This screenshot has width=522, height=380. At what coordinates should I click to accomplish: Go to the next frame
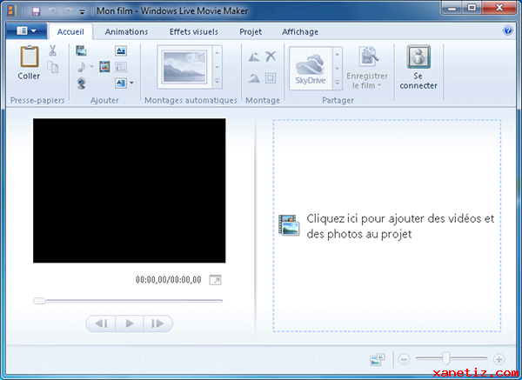pyautogui.click(x=157, y=323)
